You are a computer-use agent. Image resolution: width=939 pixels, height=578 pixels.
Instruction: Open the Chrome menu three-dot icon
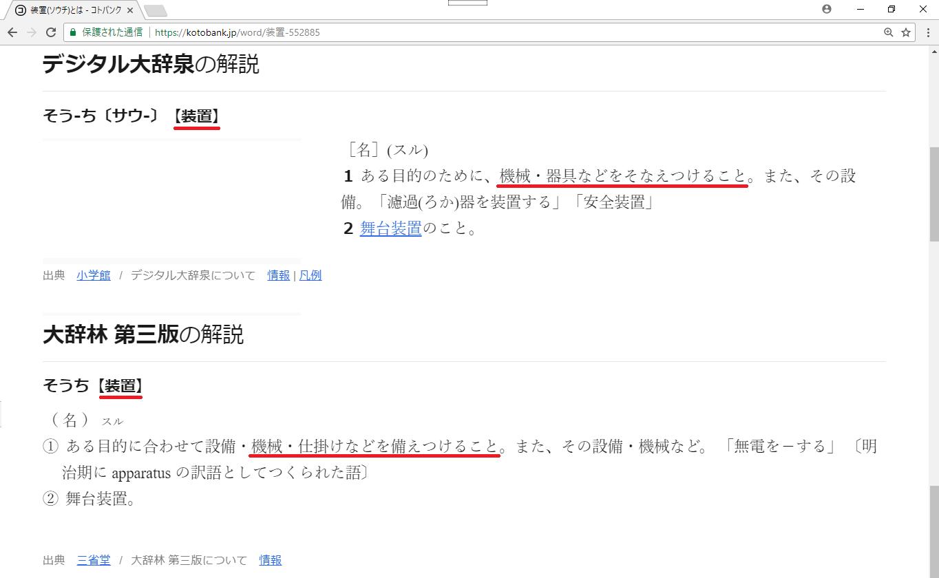[927, 32]
